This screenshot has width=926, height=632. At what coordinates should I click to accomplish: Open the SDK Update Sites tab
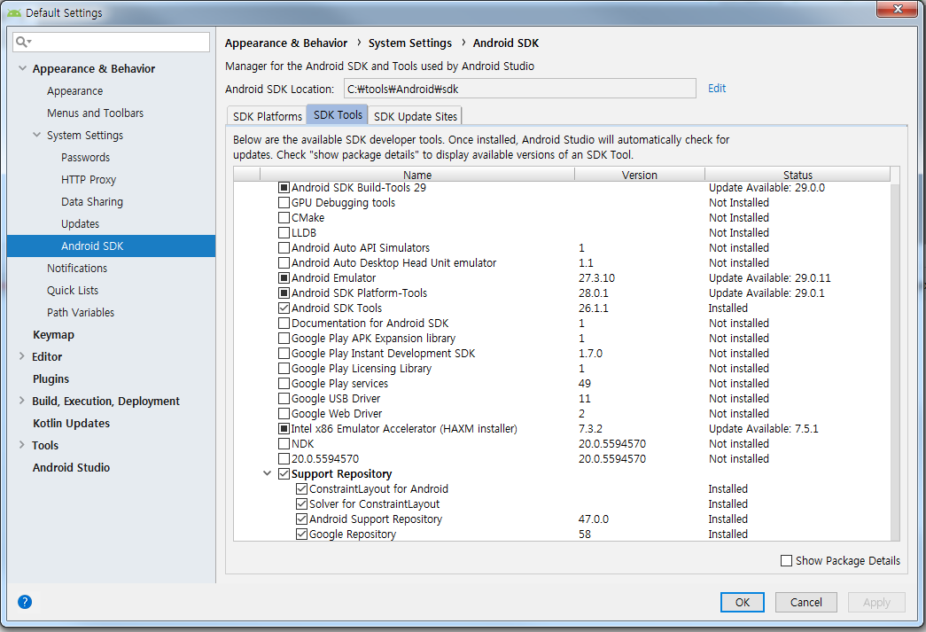(x=416, y=116)
